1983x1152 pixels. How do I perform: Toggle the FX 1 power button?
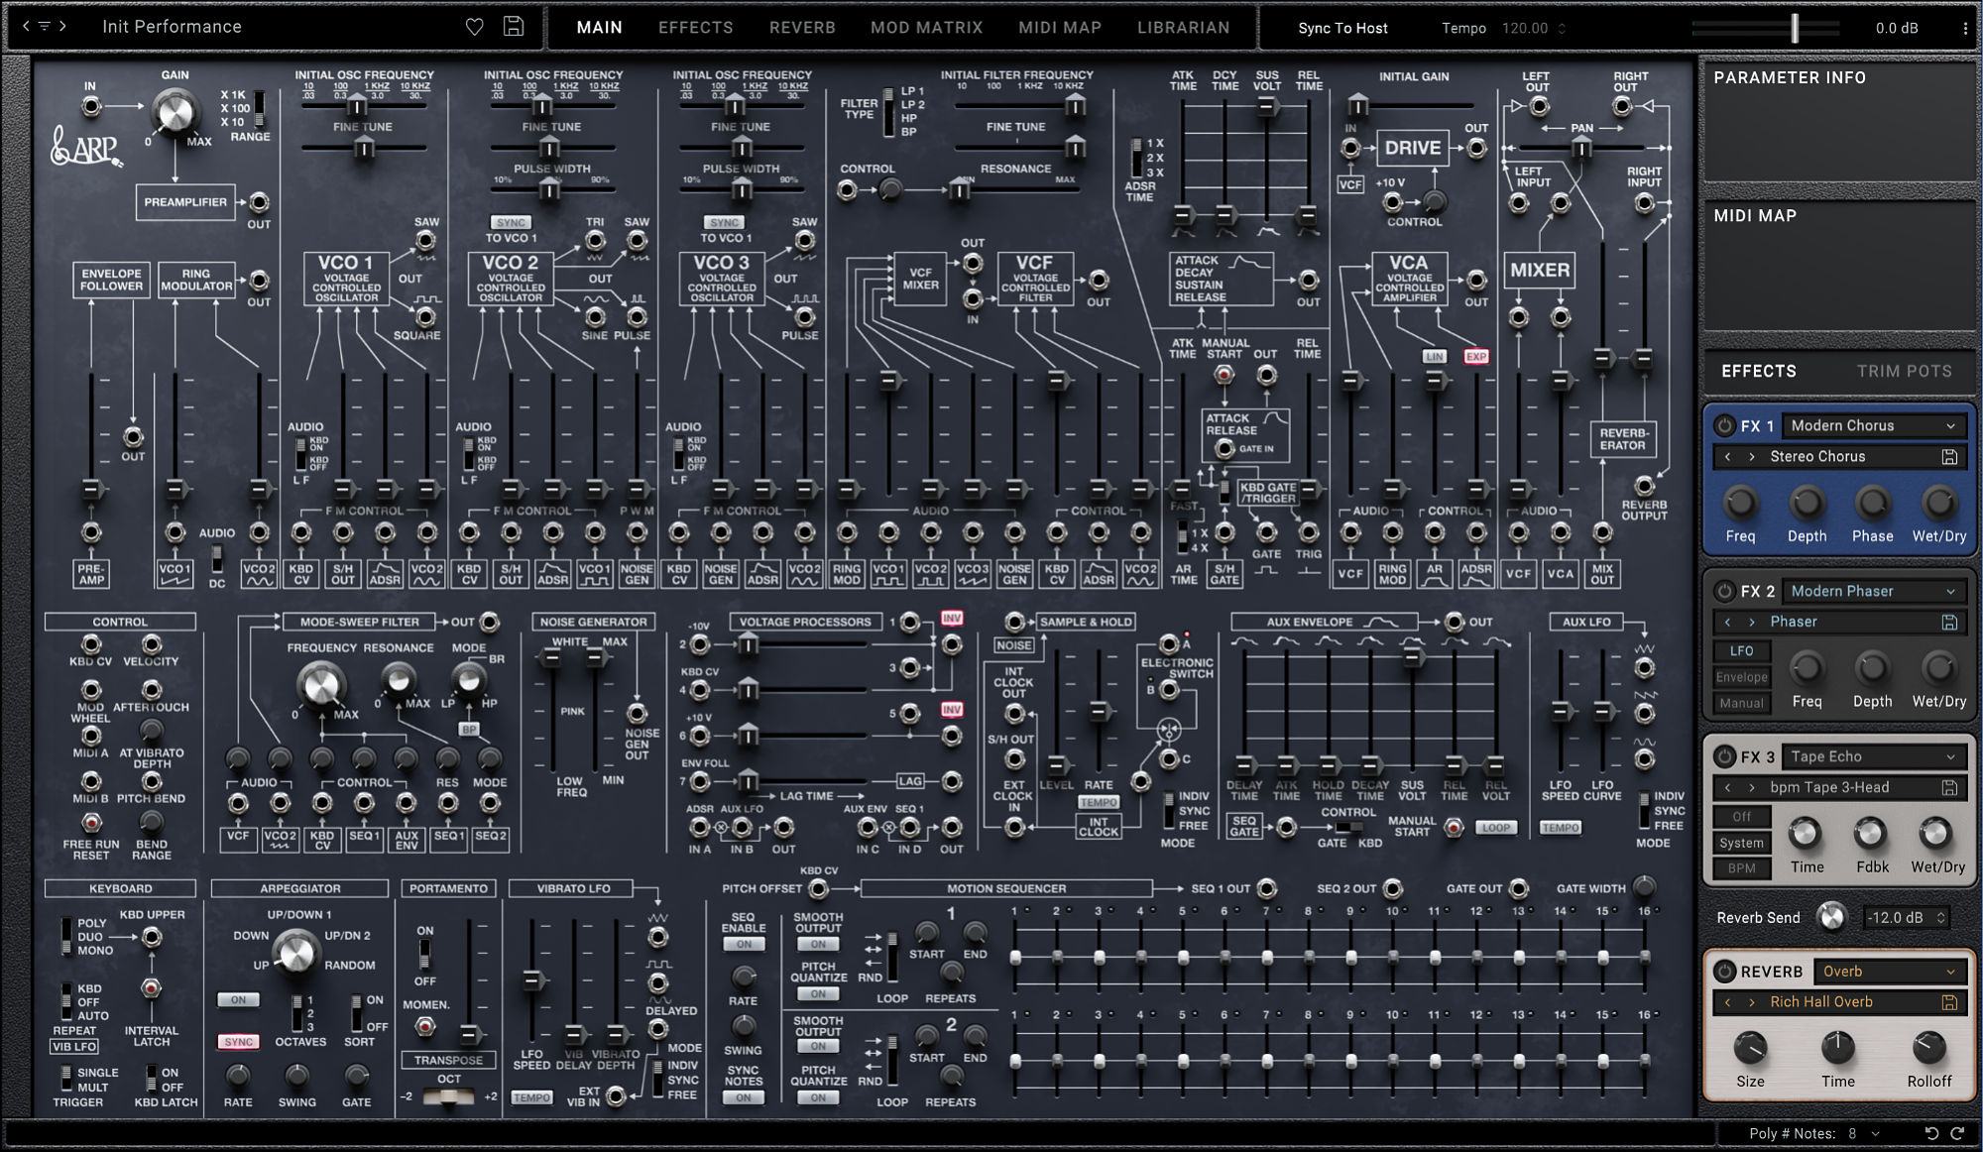coord(1725,425)
